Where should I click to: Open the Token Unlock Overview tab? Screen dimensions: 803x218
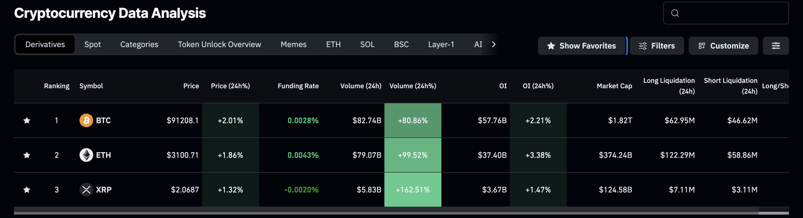click(219, 44)
